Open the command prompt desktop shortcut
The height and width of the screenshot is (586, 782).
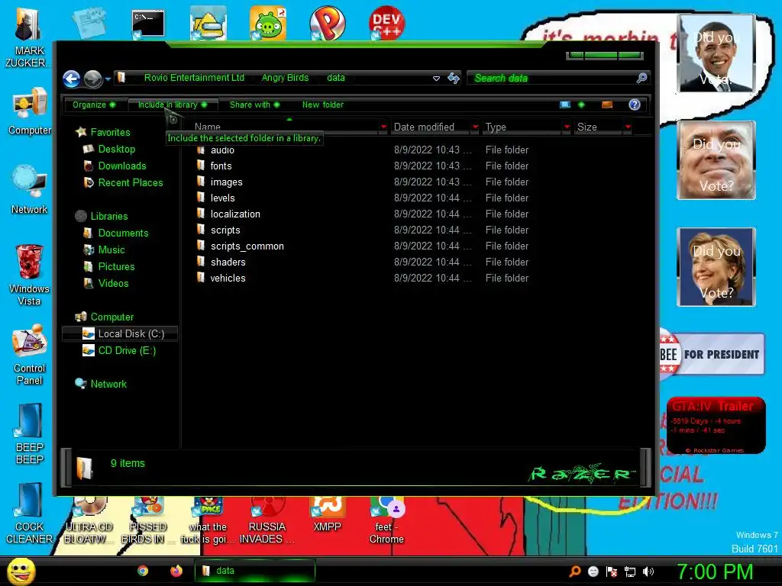click(147, 24)
